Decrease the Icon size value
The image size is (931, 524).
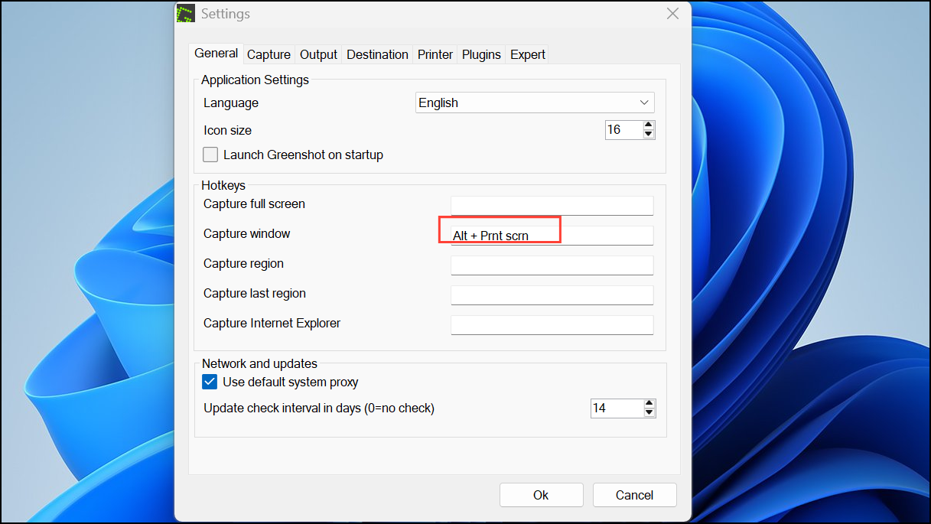(x=649, y=135)
